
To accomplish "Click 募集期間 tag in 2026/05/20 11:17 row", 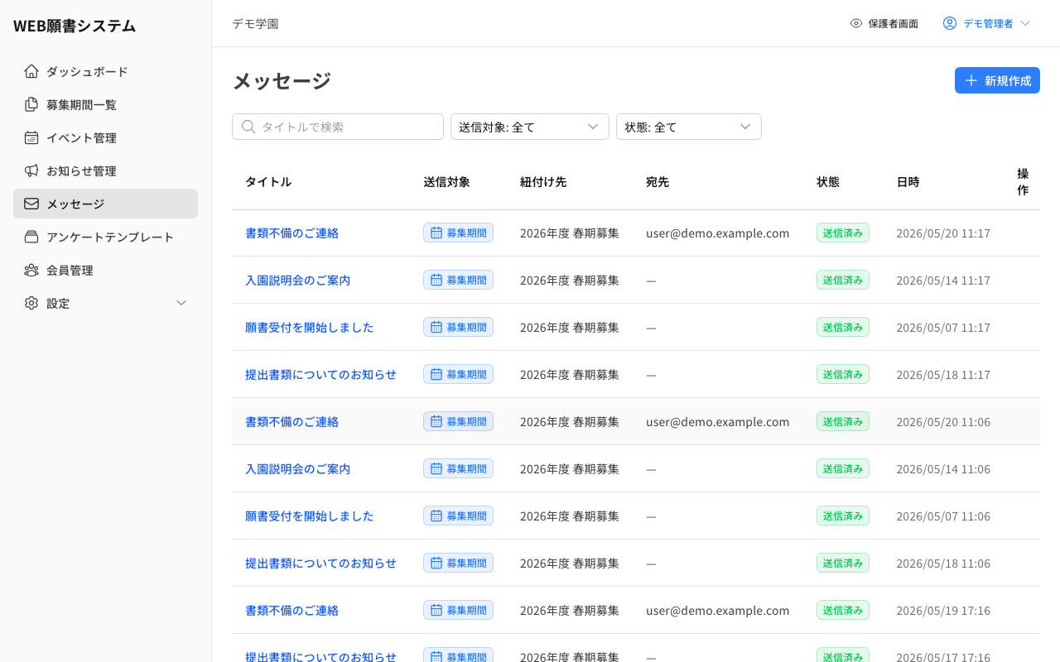I will pos(458,233).
